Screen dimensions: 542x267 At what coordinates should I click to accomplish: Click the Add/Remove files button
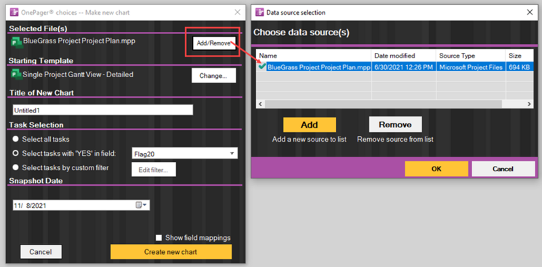(x=214, y=43)
